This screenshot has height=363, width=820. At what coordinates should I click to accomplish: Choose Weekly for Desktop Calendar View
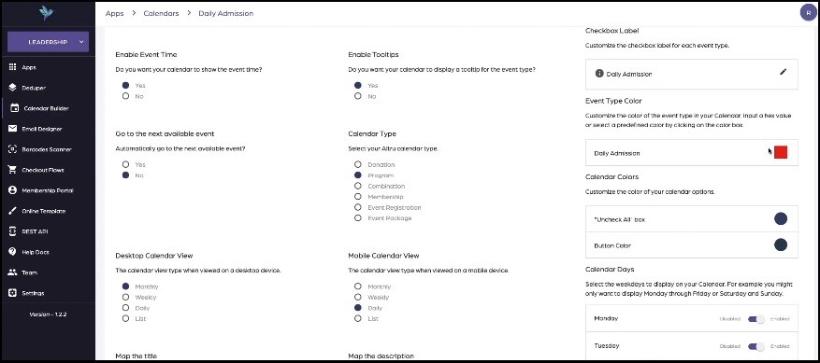(125, 297)
